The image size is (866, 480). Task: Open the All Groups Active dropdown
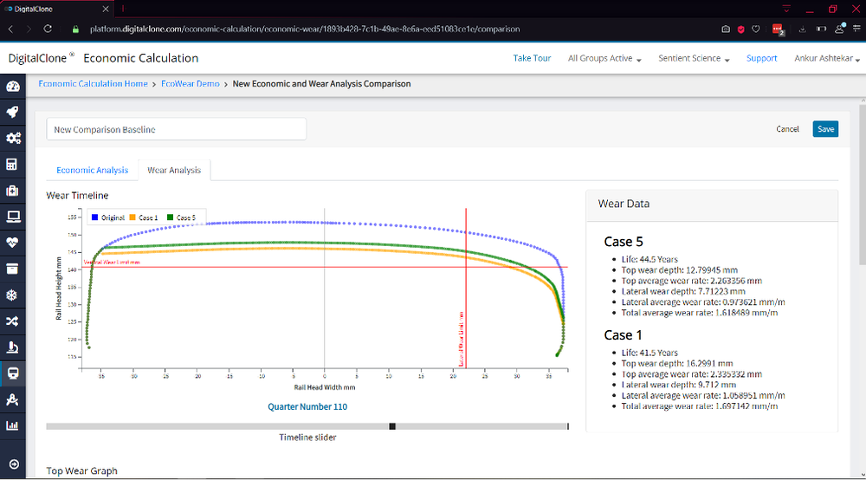point(604,59)
